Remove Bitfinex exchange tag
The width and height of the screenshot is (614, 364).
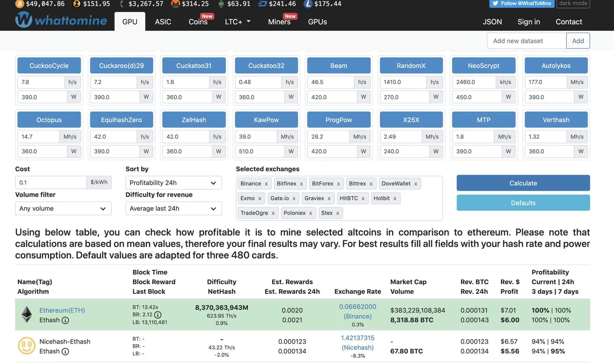point(301,184)
